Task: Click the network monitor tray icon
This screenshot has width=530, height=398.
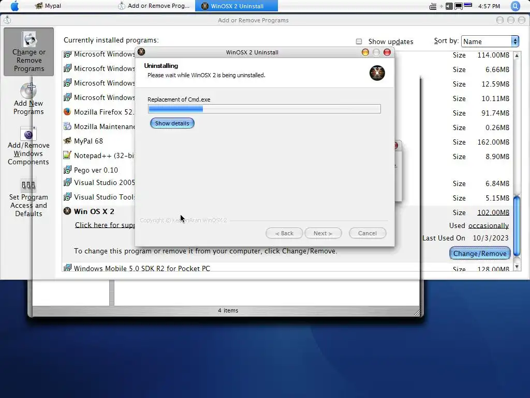Action: [x=459, y=6]
